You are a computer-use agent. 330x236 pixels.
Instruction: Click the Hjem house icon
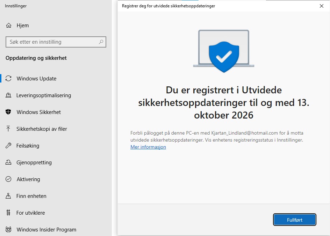pyautogui.click(x=9, y=26)
